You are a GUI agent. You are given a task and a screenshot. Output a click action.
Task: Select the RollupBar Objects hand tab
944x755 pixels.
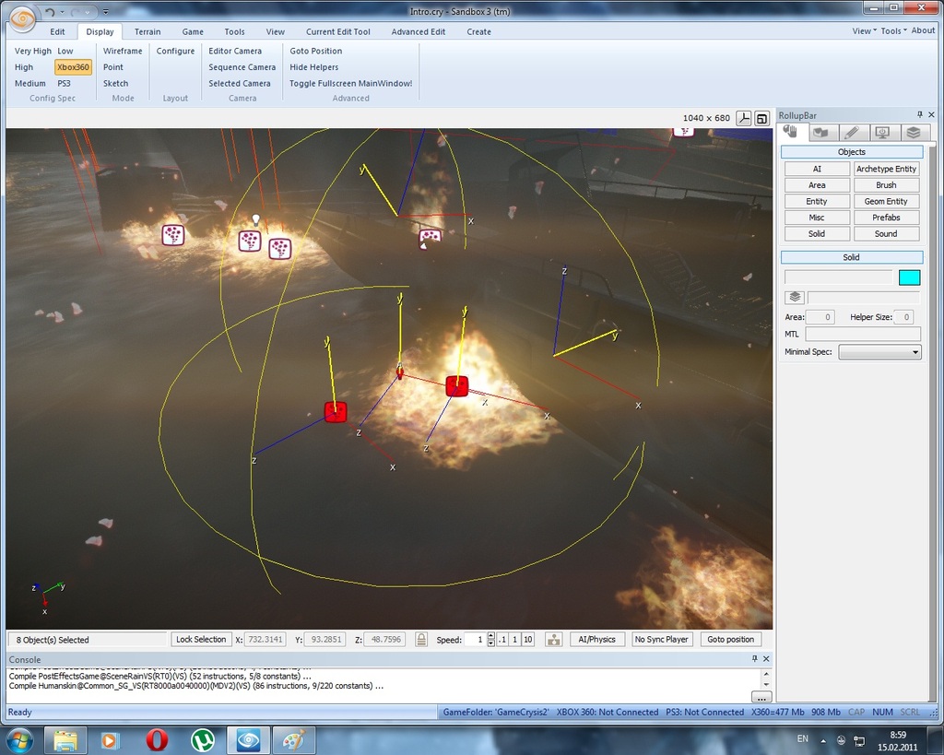point(790,133)
